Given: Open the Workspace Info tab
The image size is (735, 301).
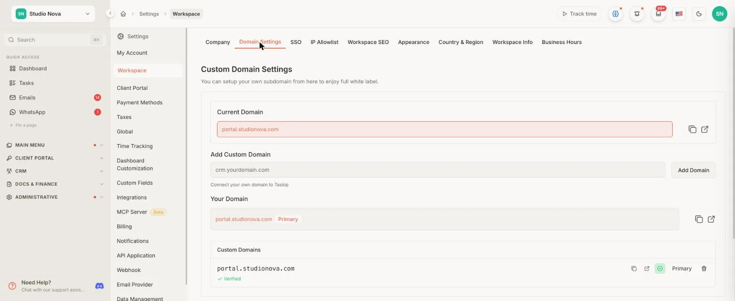Looking at the screenshot, I should [x=512, y=42].
